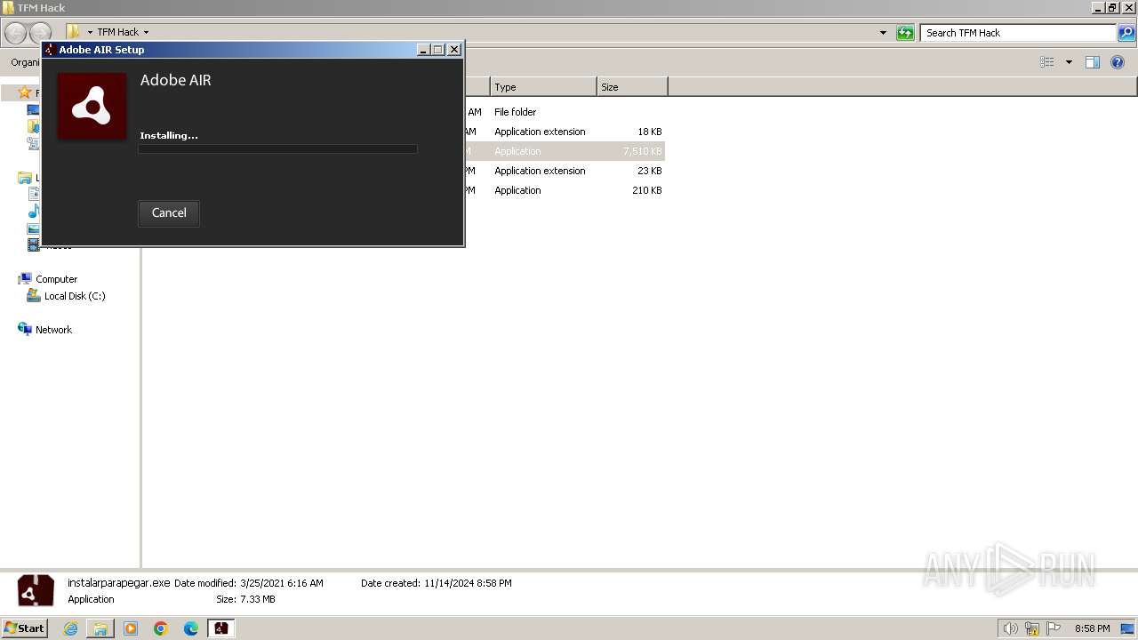Close the Adobe AIR Setup dialog
This screenshot has width=1138, height=640.
pyautogui.click(x=454, y=50)
